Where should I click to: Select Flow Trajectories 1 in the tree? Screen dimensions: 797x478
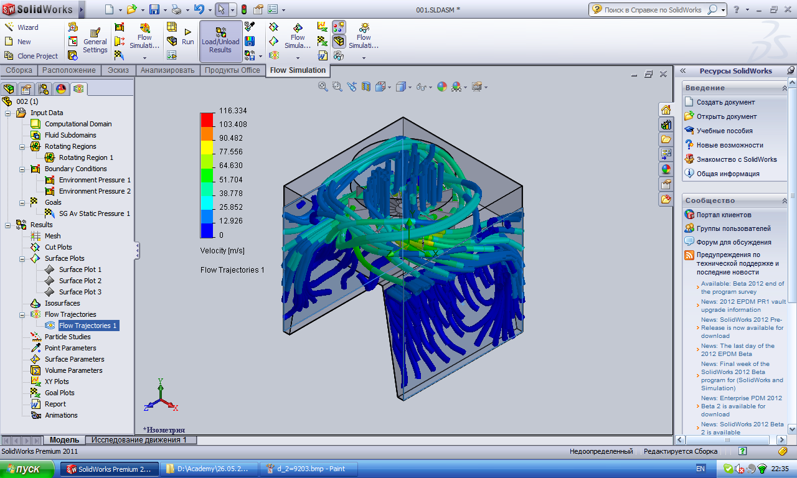point(87,326)
